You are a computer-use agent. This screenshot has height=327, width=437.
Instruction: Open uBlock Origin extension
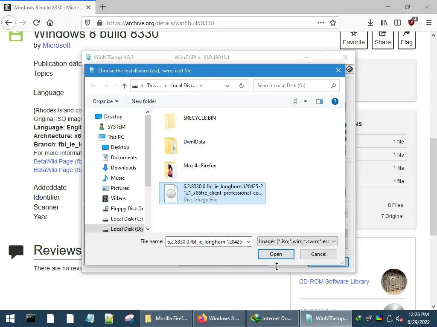pos(412,22)
